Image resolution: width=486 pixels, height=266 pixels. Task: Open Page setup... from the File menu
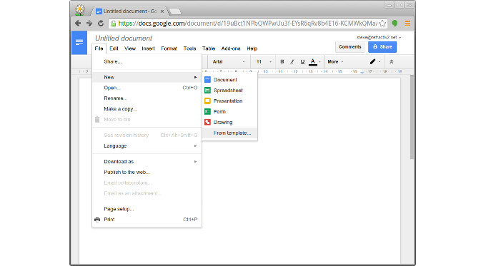coord(147,209)
